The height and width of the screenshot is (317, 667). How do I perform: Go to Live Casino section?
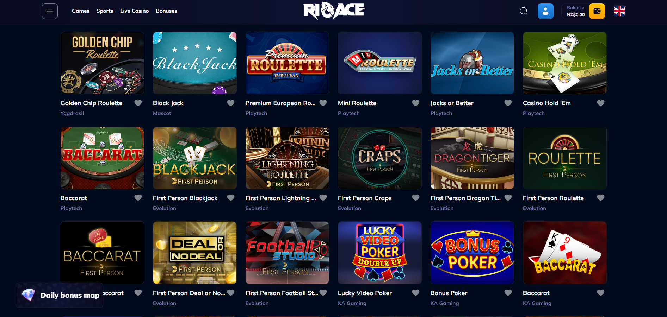(134, 11)
